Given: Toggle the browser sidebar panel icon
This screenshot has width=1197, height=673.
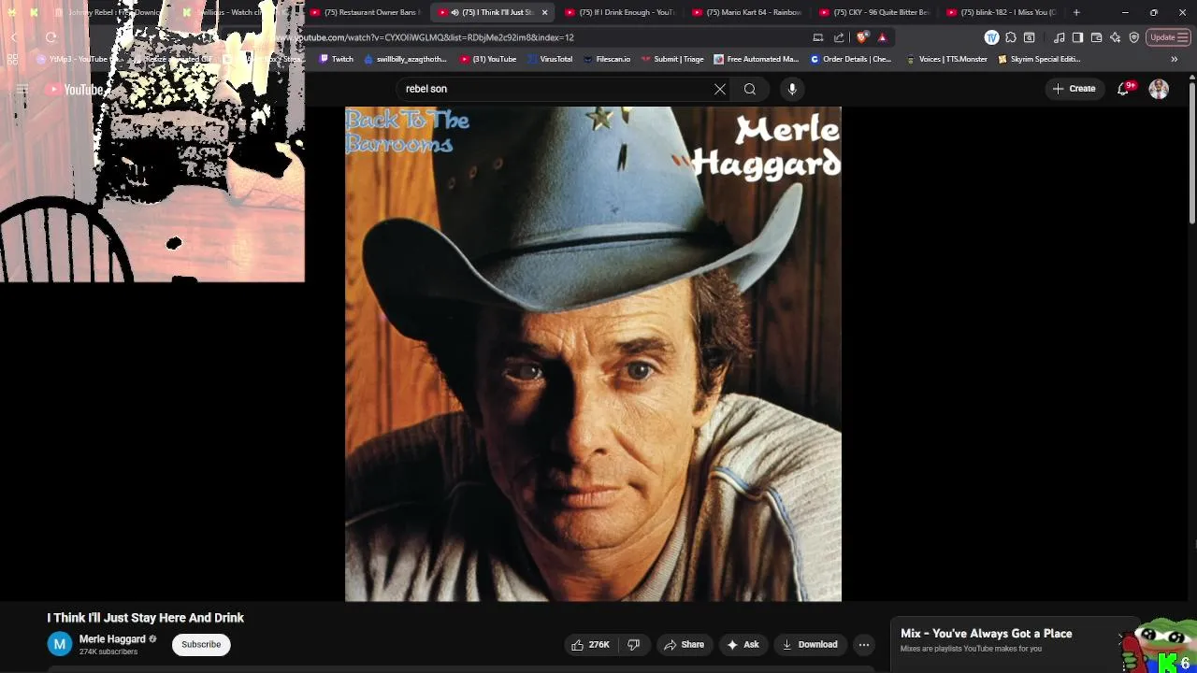Looking at the screenshot, I should point(1077,37).
